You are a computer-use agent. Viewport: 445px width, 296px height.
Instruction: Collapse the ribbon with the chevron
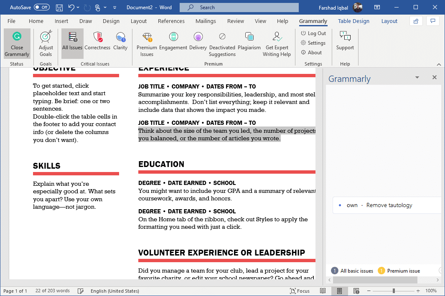(439, 64)
